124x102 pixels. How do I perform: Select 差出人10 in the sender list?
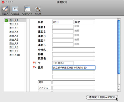[x=15, y=55]
